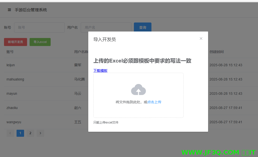Select the leijun row account name

11,65
